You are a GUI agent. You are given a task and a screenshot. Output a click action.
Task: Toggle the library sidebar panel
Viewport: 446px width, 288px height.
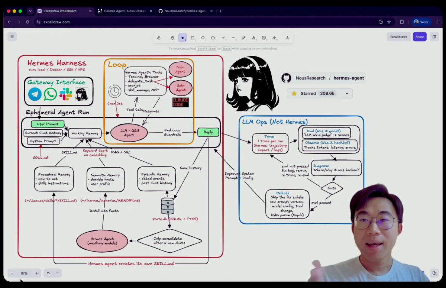coord(434,37)
